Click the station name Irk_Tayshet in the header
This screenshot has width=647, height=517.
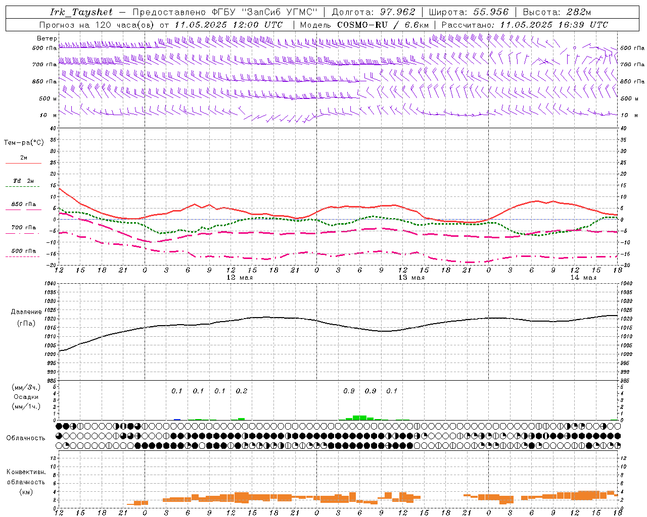coord(81,12)
